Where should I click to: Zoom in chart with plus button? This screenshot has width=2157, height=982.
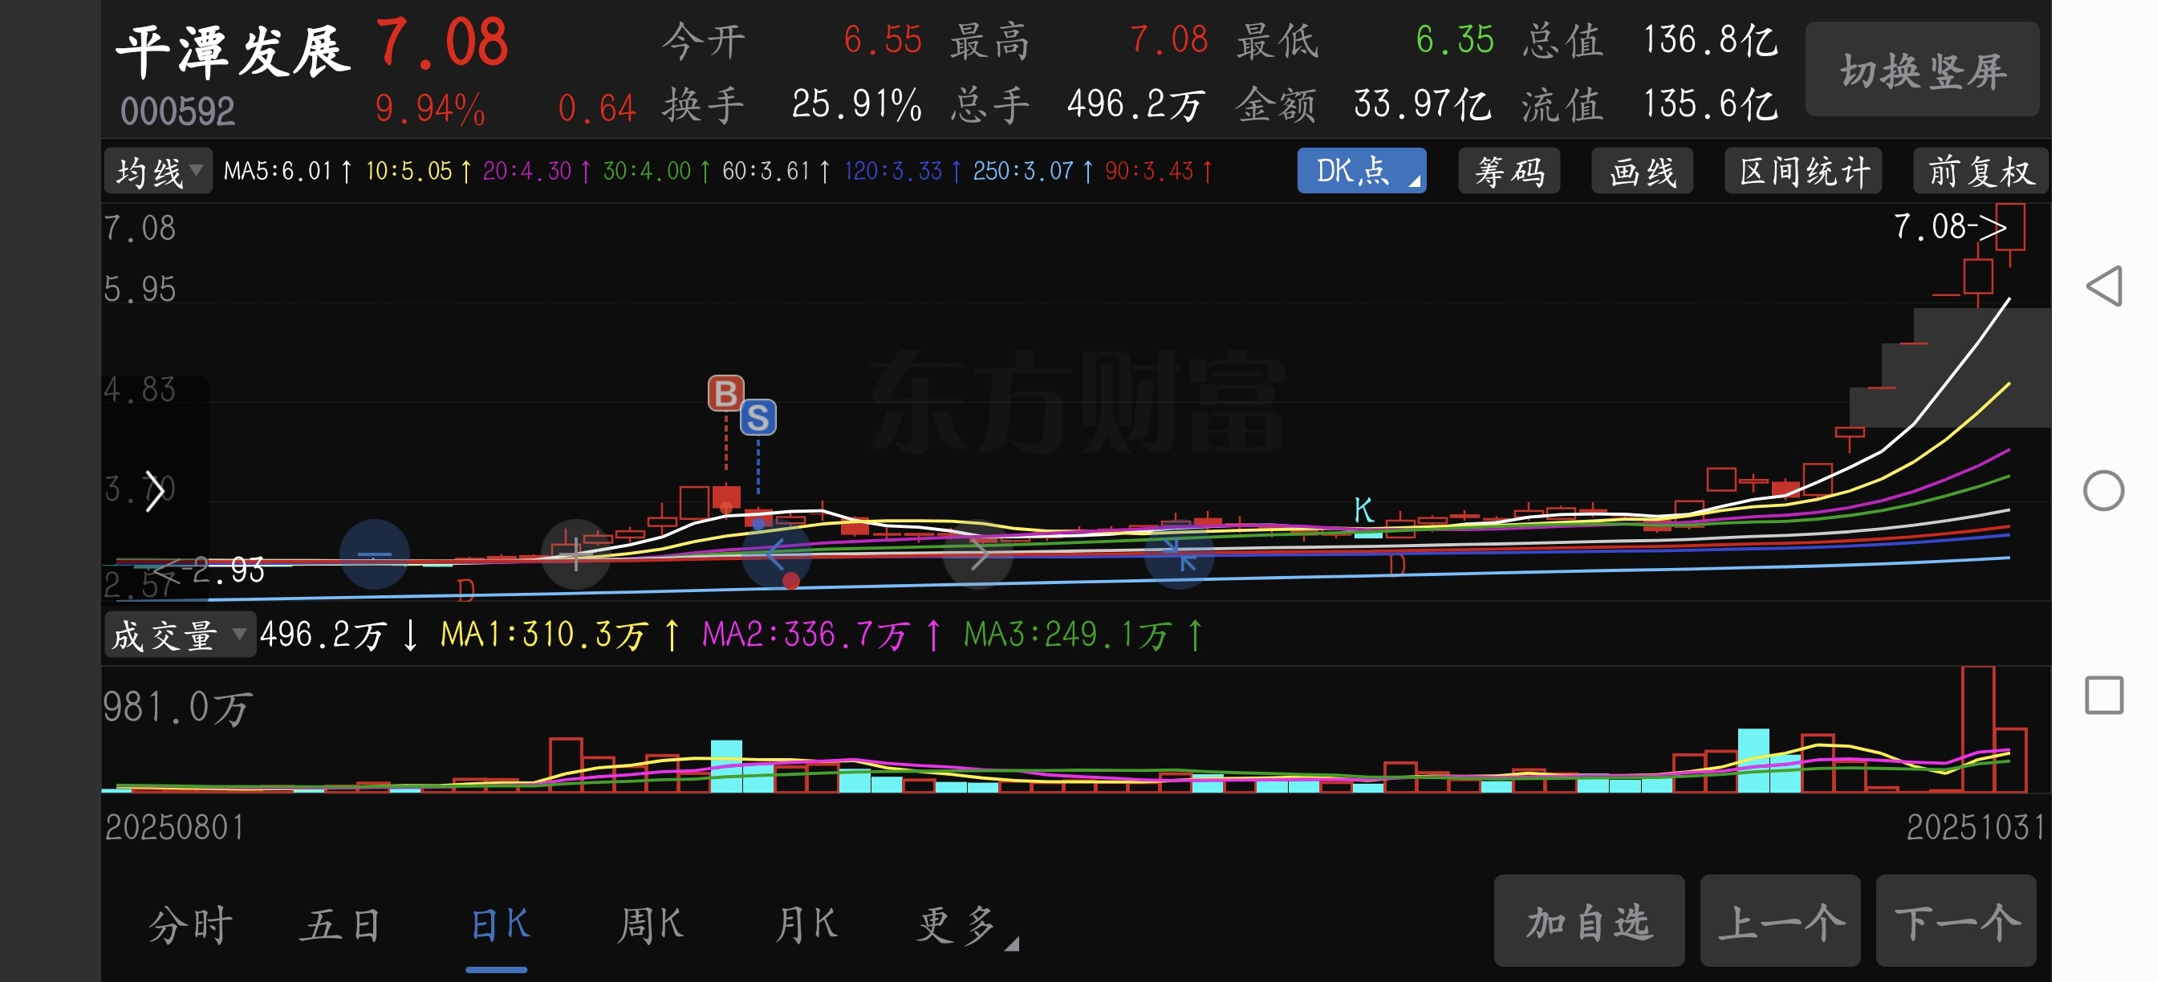coord(575,554)
